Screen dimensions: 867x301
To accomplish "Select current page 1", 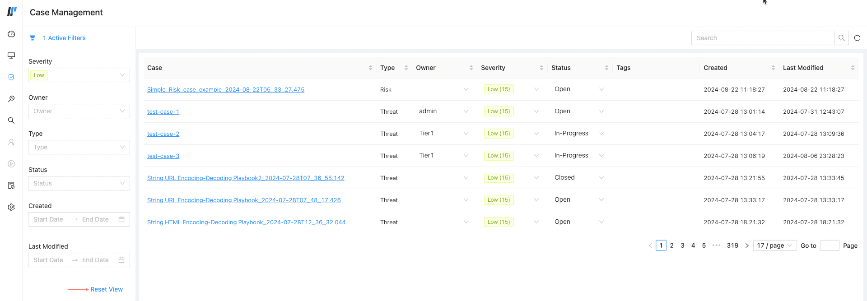I will tap(661, 245).
